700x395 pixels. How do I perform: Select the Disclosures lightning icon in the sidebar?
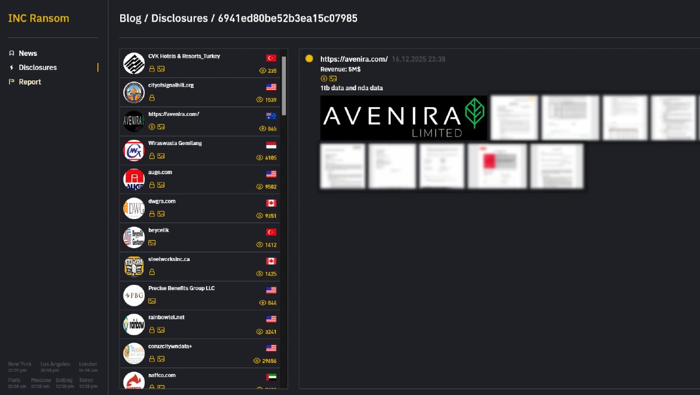click(12, 67)
